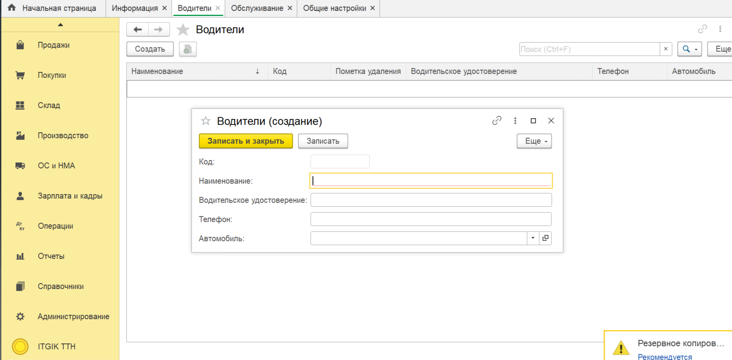This screenshot has width=732, height=360.
Task: Expand the Еще menu in the dialog
Action: 534,141
